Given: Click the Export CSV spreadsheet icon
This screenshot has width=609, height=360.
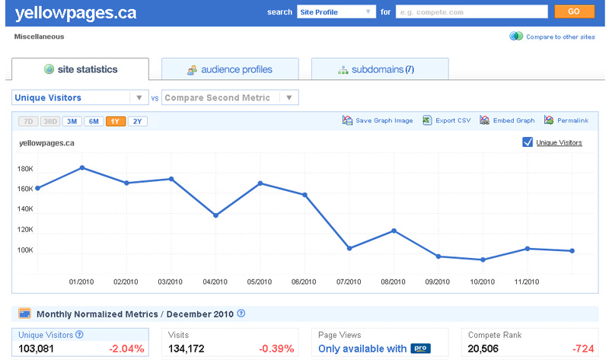Looking at the screenshot, I should pyautogui.click(x=427, y=120).
